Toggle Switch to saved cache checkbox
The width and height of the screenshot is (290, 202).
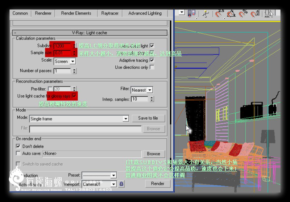[18, 164]
